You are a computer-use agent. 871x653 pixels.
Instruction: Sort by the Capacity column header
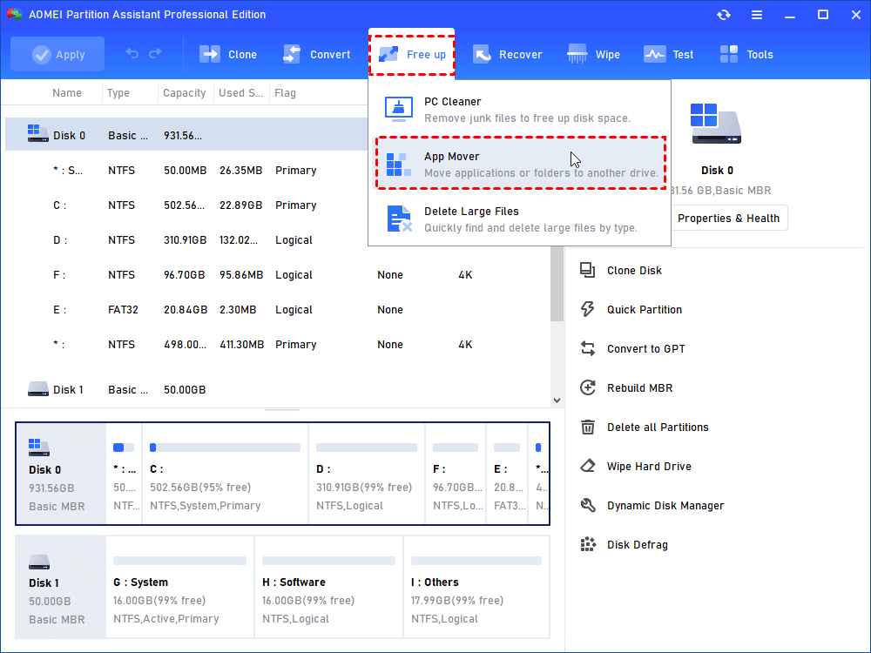(185, 93)
